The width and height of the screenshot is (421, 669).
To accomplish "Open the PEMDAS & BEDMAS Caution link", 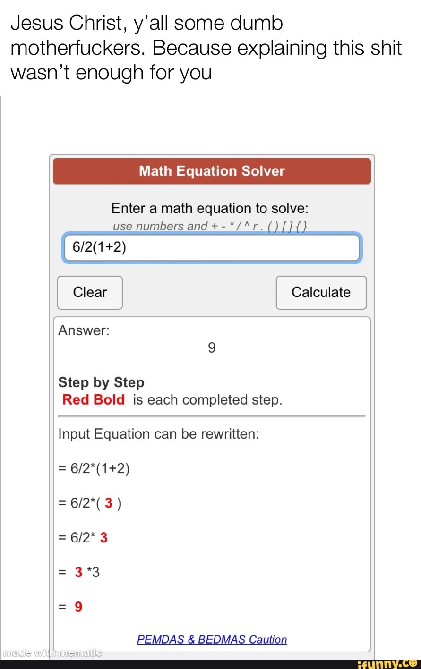I will pos(212,639).
